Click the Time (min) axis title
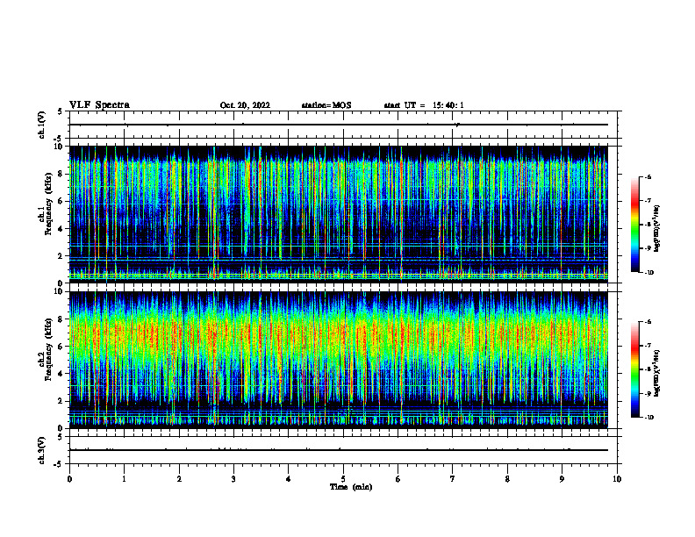Image resolution: width=695 pixels, height=537 pixels. (x=351, y=487)
